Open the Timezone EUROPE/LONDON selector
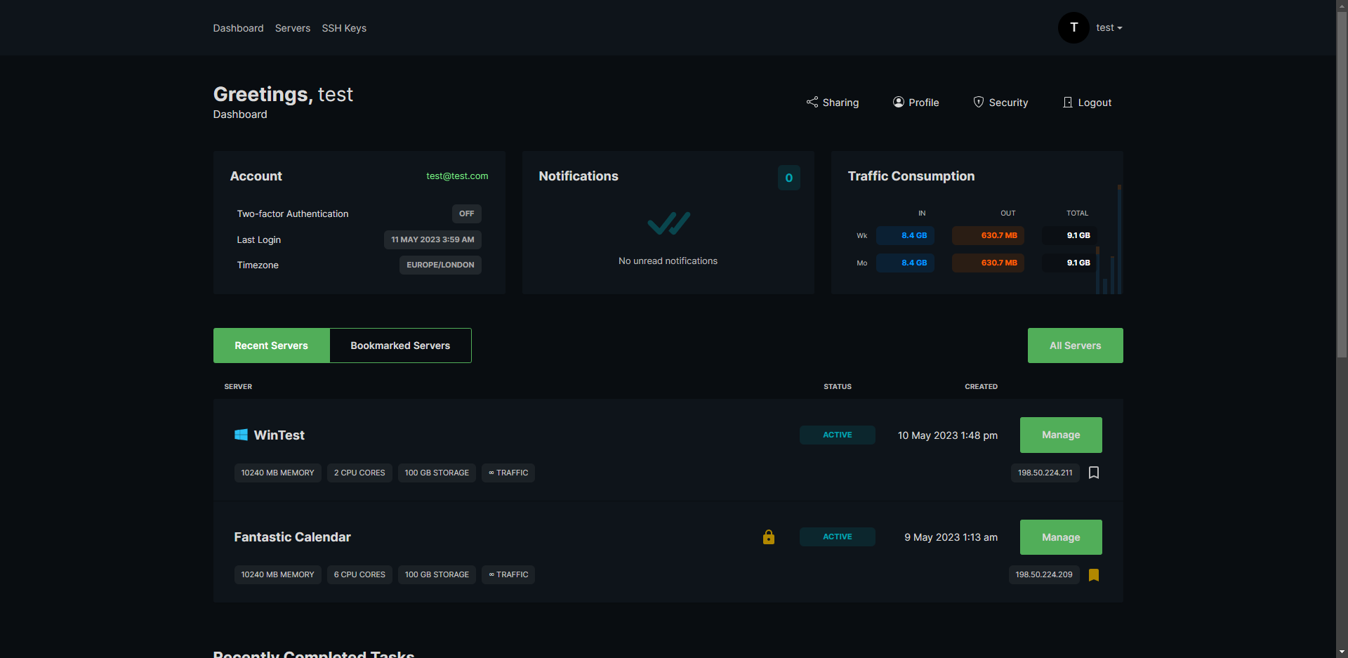Screen dimensions: 1348x658 point(440,265)
